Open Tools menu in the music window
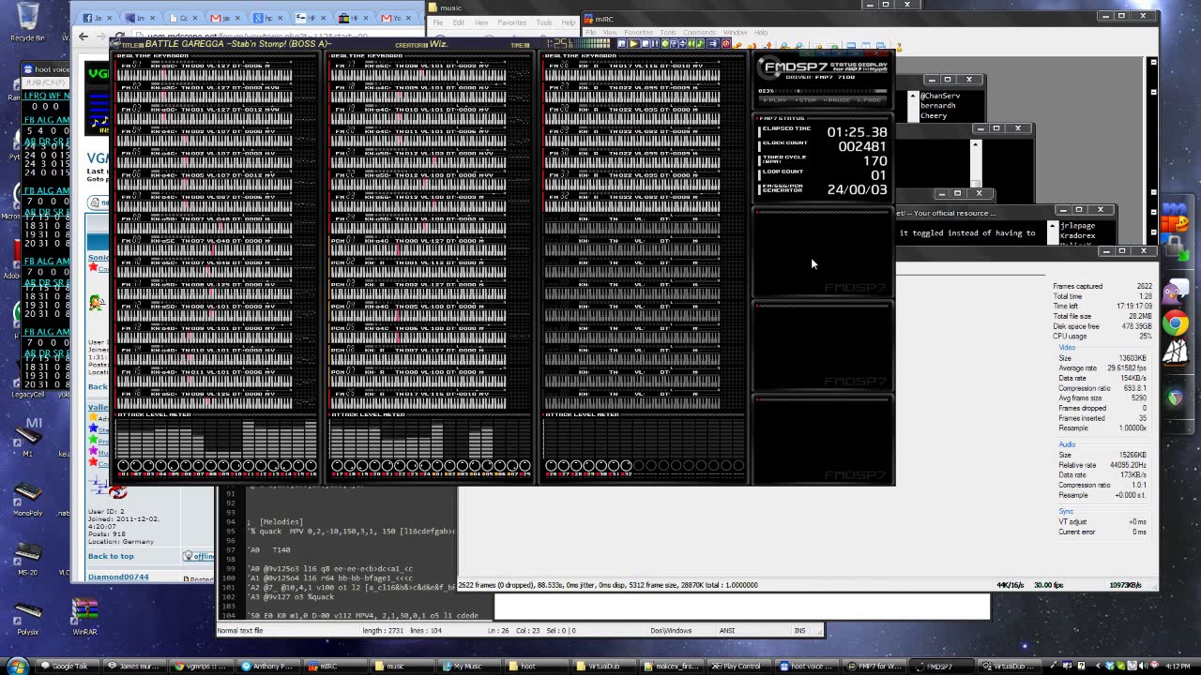This screenshot has width=1201, height=675. pyautogui.click(x=544, y=22)
